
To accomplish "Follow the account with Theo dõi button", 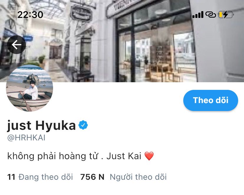I will (211, 100).
